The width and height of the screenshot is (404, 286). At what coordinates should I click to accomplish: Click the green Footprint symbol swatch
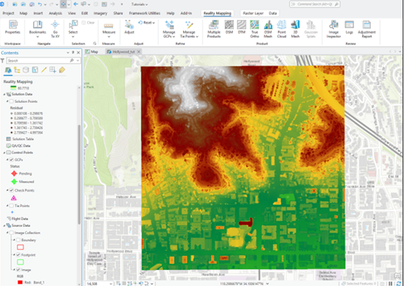click(20, 262)
